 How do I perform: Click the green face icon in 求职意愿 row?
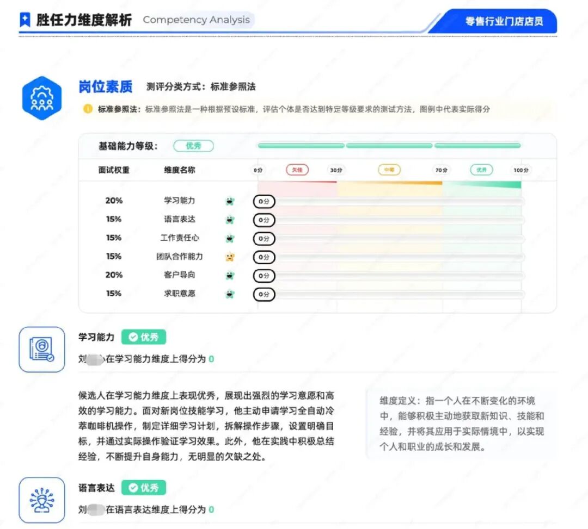point(230,294)
